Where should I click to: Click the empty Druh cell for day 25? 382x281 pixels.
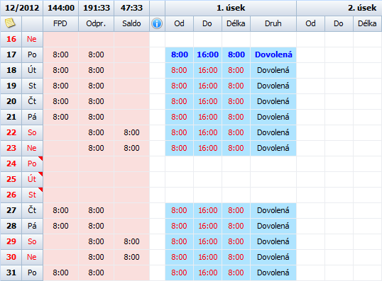click(x=273, y=179)
